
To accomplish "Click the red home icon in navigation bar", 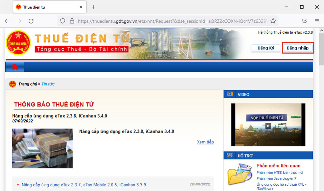I will [x=15, y=67].
